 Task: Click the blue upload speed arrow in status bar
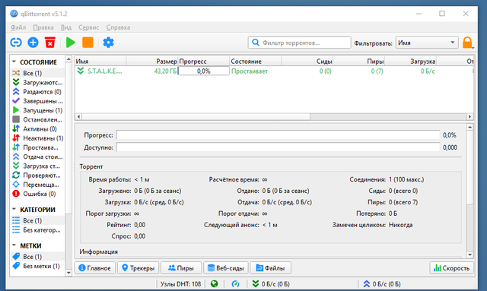367,283
